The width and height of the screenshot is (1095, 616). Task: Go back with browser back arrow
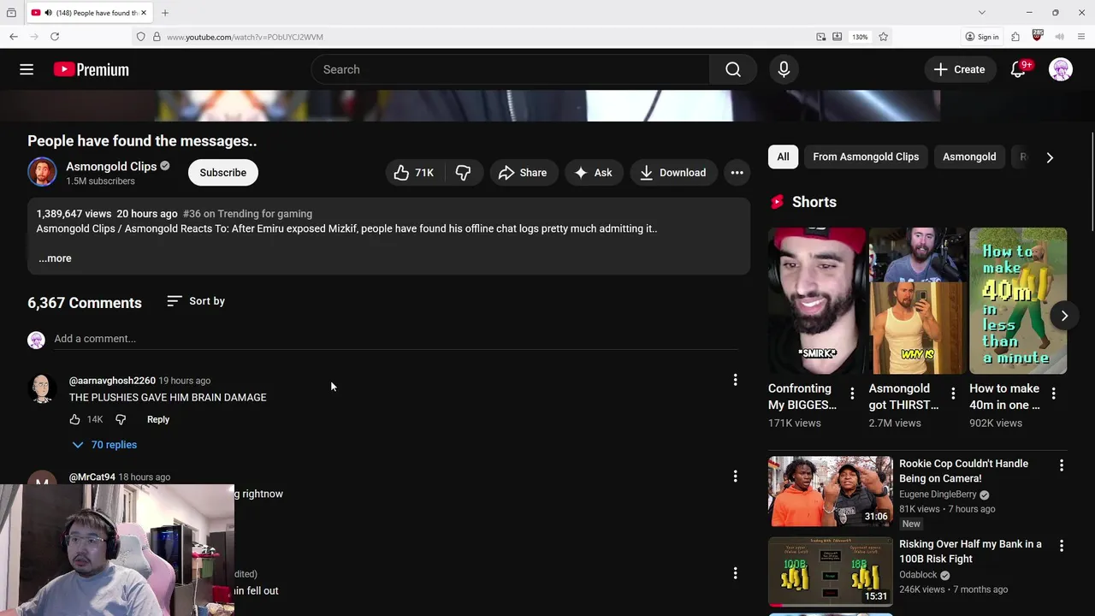(x=14, y=37)
